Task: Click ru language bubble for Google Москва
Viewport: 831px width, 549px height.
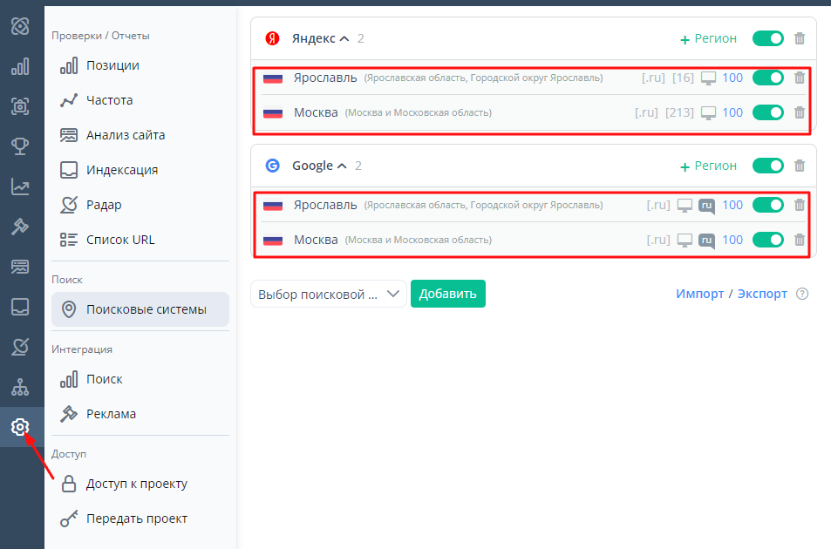Action: click(x=706, y=241)
